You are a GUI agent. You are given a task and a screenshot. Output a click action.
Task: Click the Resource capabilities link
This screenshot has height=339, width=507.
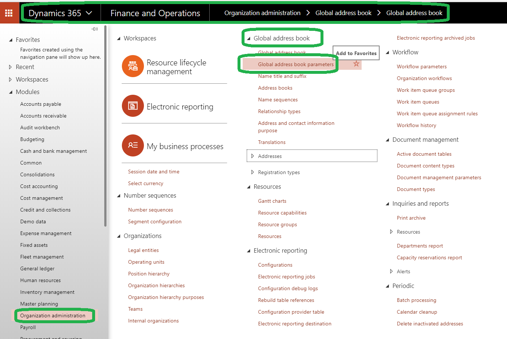click(x=282, y=213)
